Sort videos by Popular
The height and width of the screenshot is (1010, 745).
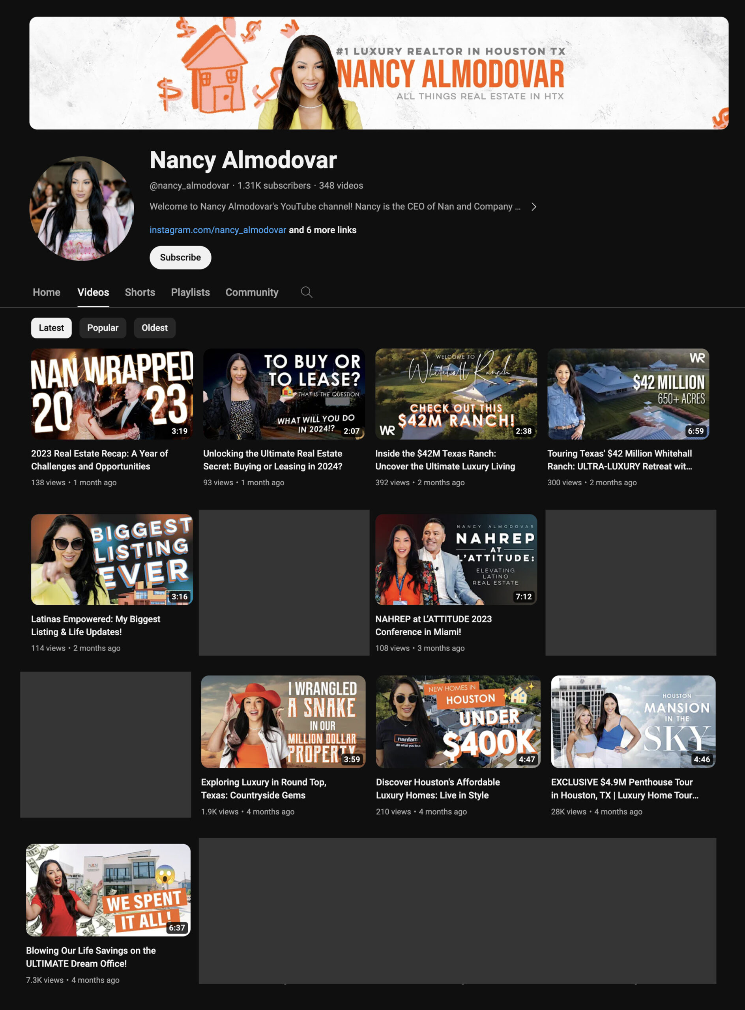click(x=103, y=328)
